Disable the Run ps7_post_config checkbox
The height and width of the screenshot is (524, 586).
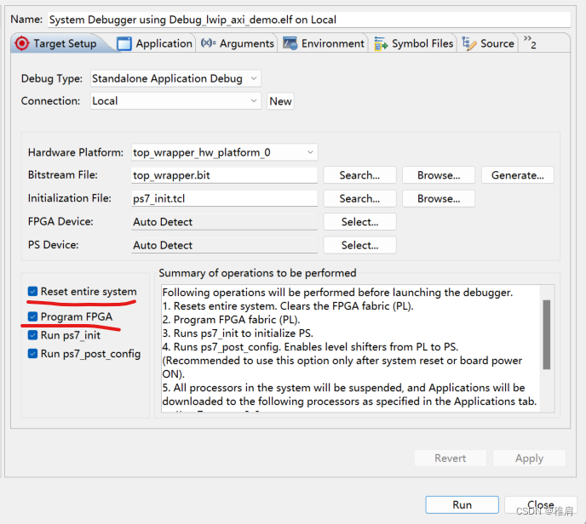click(x=32, y=353)
